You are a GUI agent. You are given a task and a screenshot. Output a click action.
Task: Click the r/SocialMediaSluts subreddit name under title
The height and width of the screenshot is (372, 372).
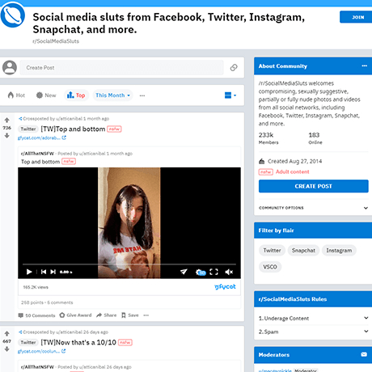coord(56,41)
